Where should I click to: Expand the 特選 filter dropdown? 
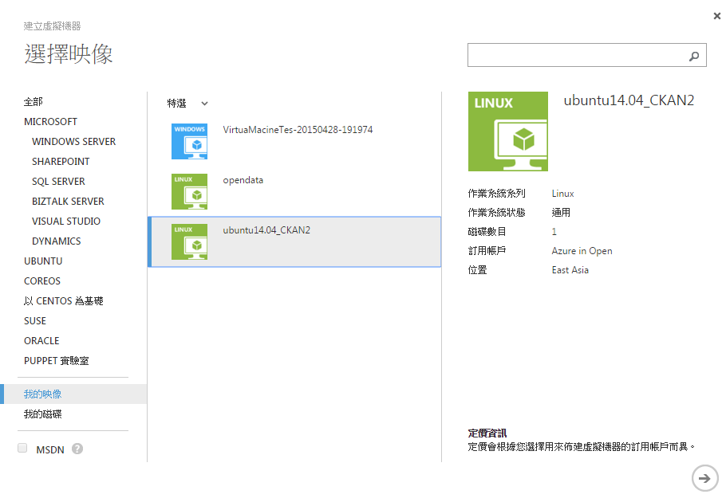pyautogui.click(x=187, y=104)
